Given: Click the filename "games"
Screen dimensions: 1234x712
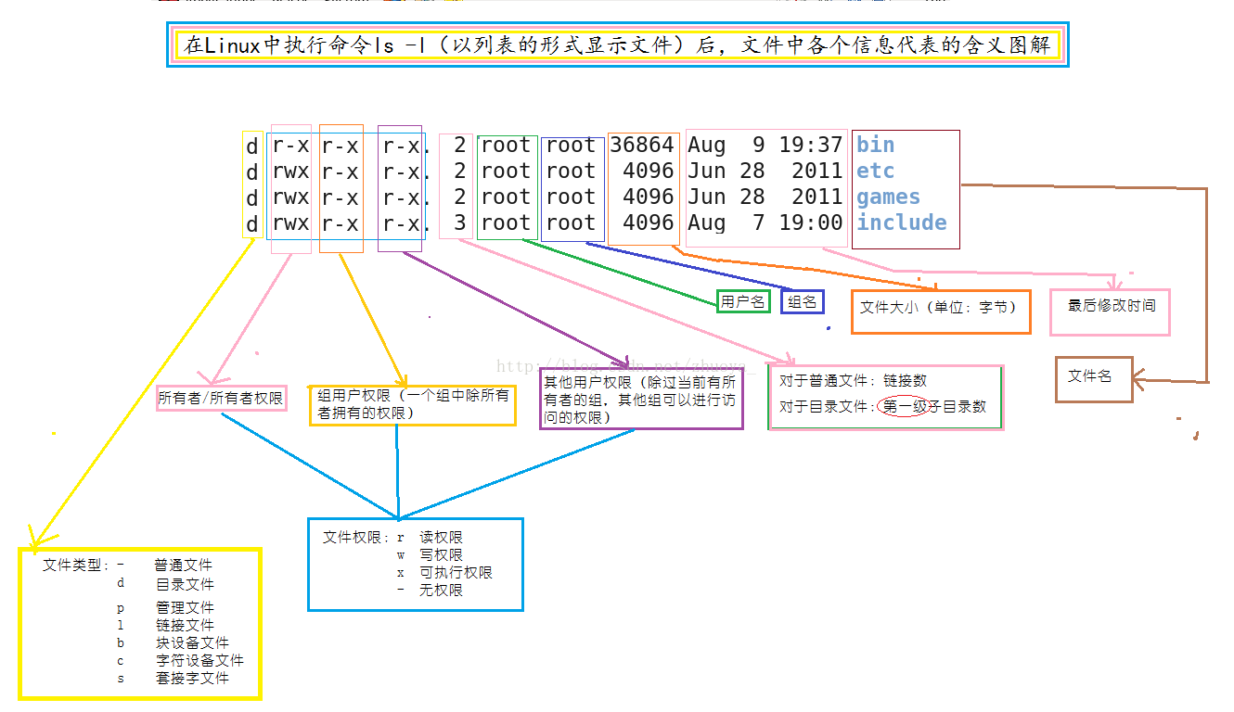Looking at the screenshot, I should pyautogui.click(x=888, y=197).
